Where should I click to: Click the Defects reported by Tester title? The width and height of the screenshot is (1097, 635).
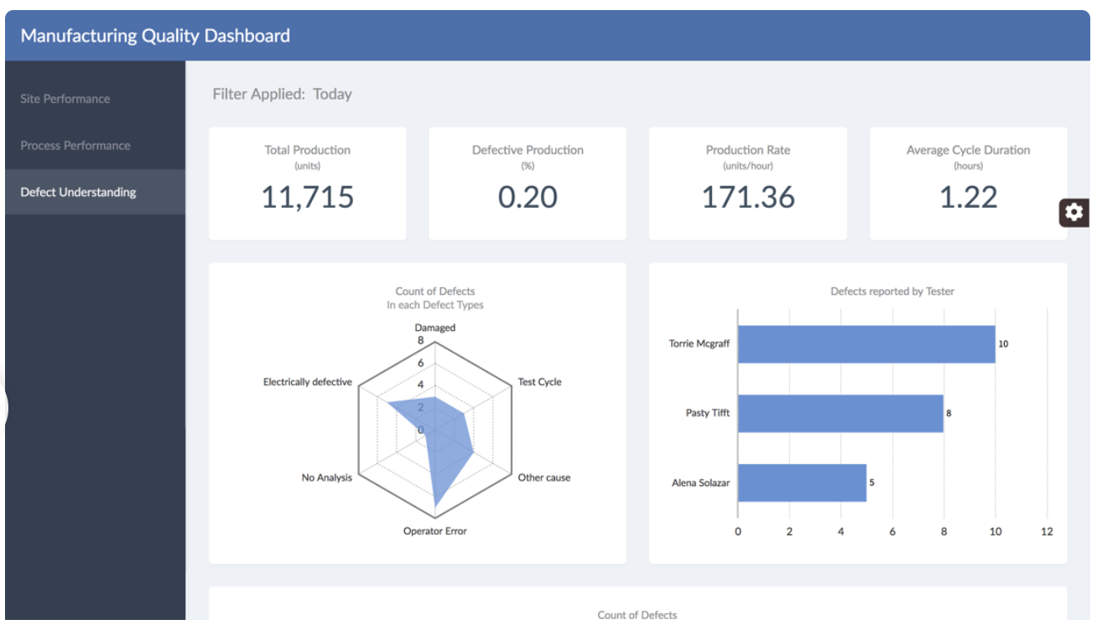(x=892, y=292)
